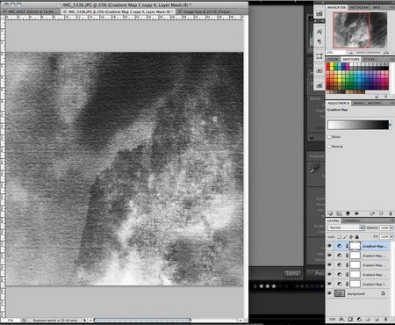Click the Done button
The height and width of the screenshot is (325, 395).
pos(292,273)
